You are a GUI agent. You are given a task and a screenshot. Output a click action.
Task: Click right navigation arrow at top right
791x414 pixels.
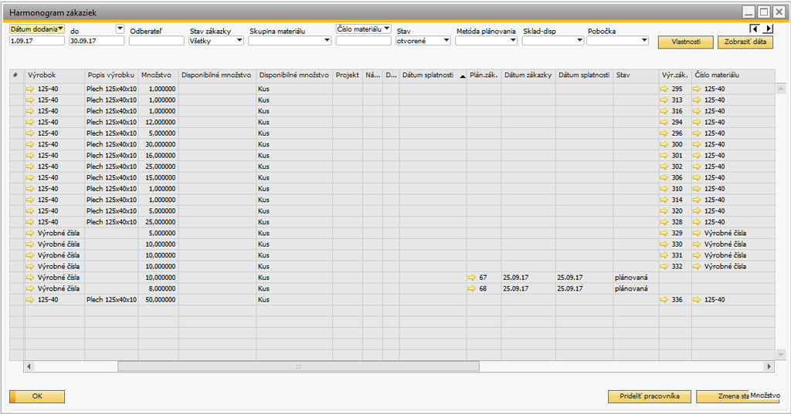769,29
